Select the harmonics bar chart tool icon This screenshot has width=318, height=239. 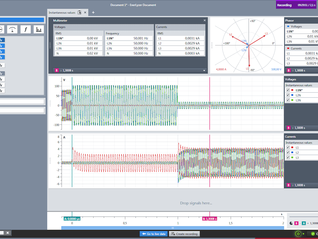pos(39,30)
